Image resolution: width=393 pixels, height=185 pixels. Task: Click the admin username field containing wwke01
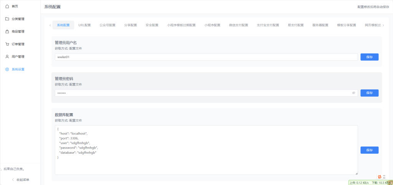206,57
